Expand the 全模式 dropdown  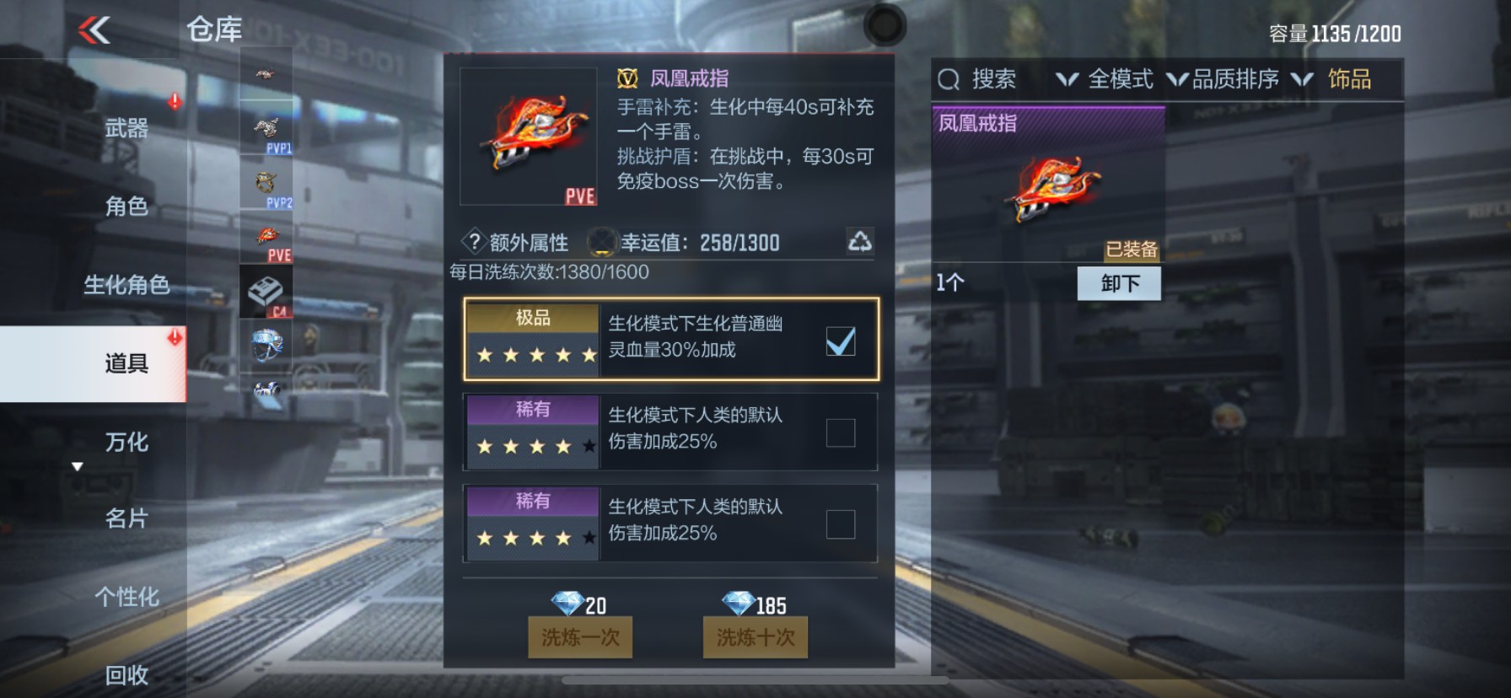(1105, 79)
